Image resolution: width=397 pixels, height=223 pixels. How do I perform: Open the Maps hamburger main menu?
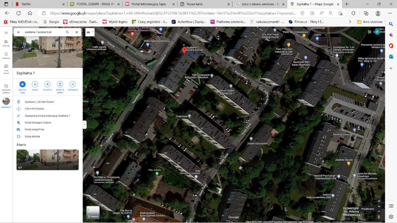coord(6,33)
